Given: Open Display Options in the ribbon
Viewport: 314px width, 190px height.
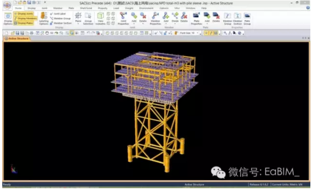Looking at the screenshot, I should [x=8, y=19].
